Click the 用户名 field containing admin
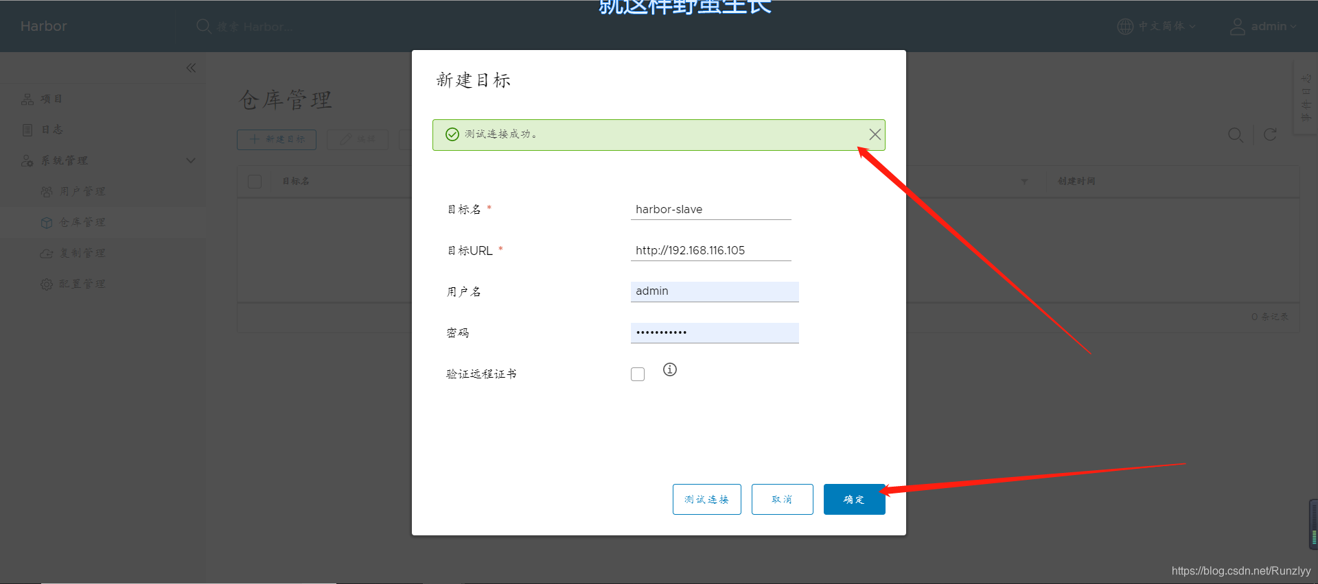Viewport: 1318px width, 584px height. [x=715, y=291]
